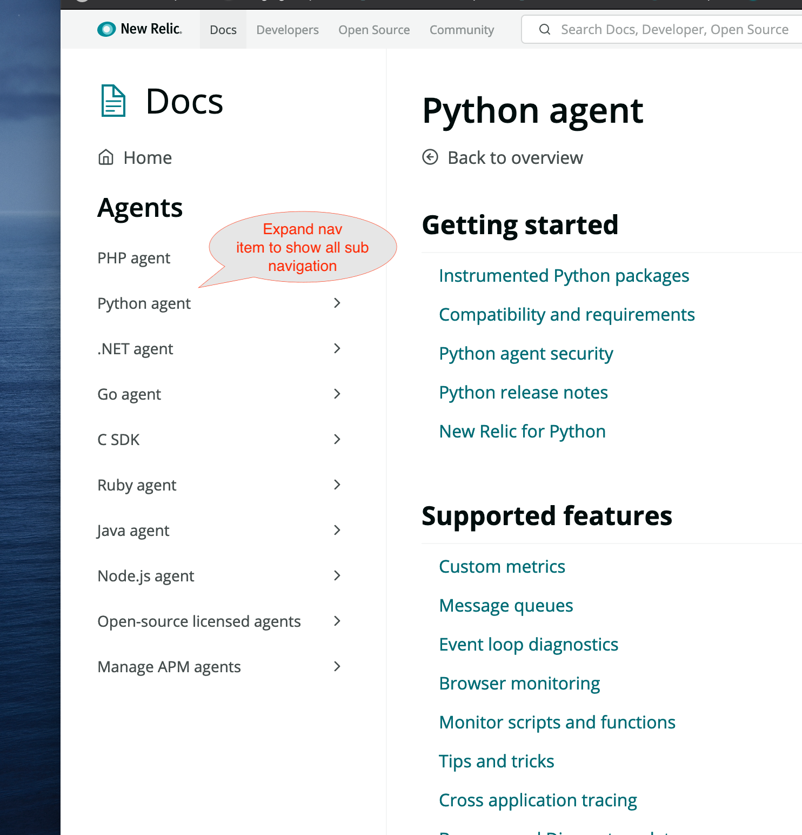The width and height of the screenshot is (802, 835).
Task: Click the Home house icon
Action: (106, 157)
